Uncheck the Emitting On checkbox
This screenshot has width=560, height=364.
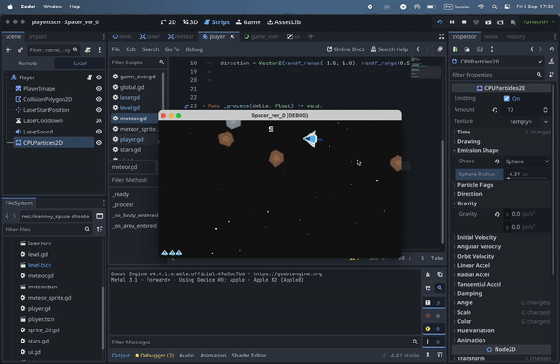507,99
